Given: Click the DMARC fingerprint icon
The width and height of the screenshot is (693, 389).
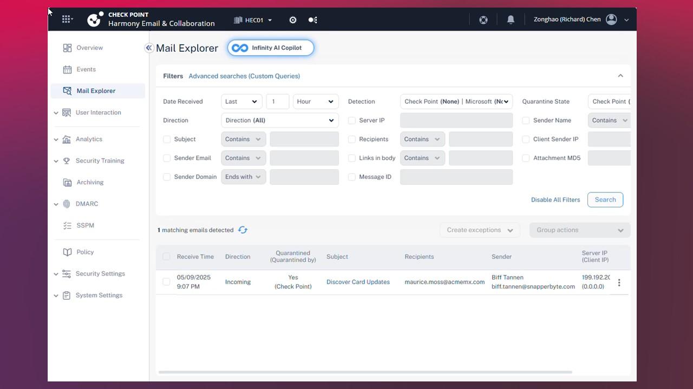Looking at the screenshot, I should click(x=67, y=204).
